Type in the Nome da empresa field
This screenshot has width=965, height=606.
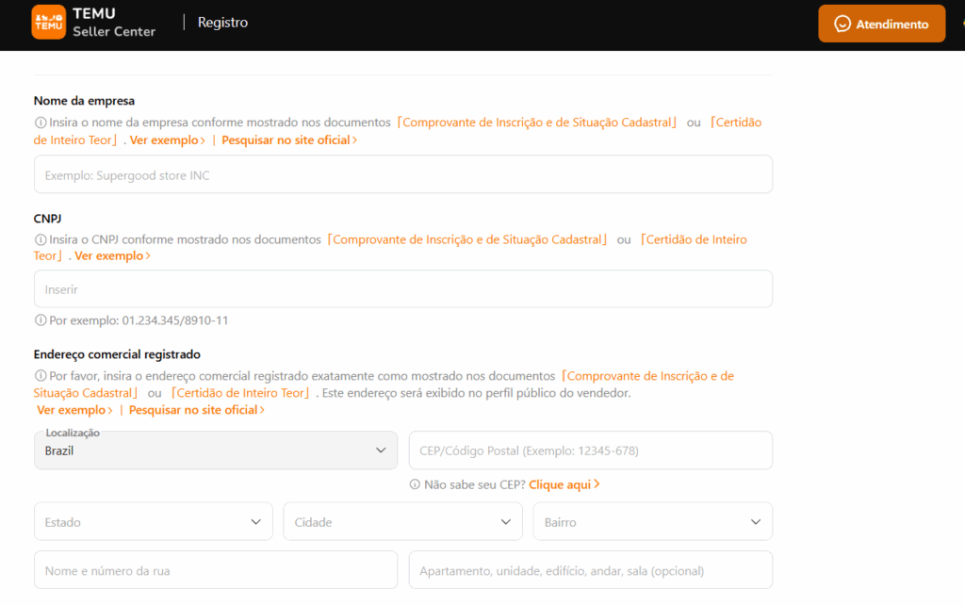pos(402,175)
